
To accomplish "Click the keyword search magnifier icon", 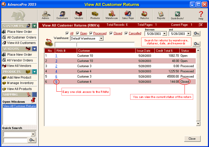I will coord(196,44).
